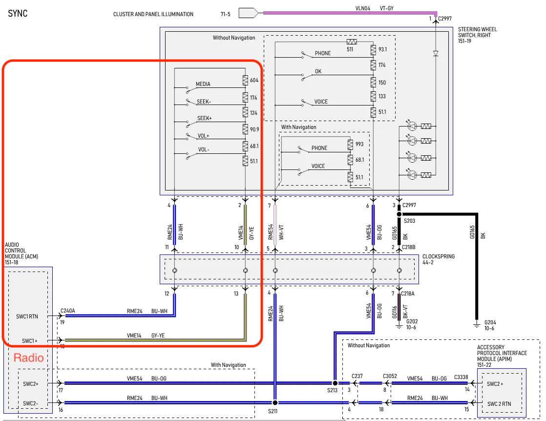Click the 124 resistor value
The image size is (546, 421).
click(253, 113)
